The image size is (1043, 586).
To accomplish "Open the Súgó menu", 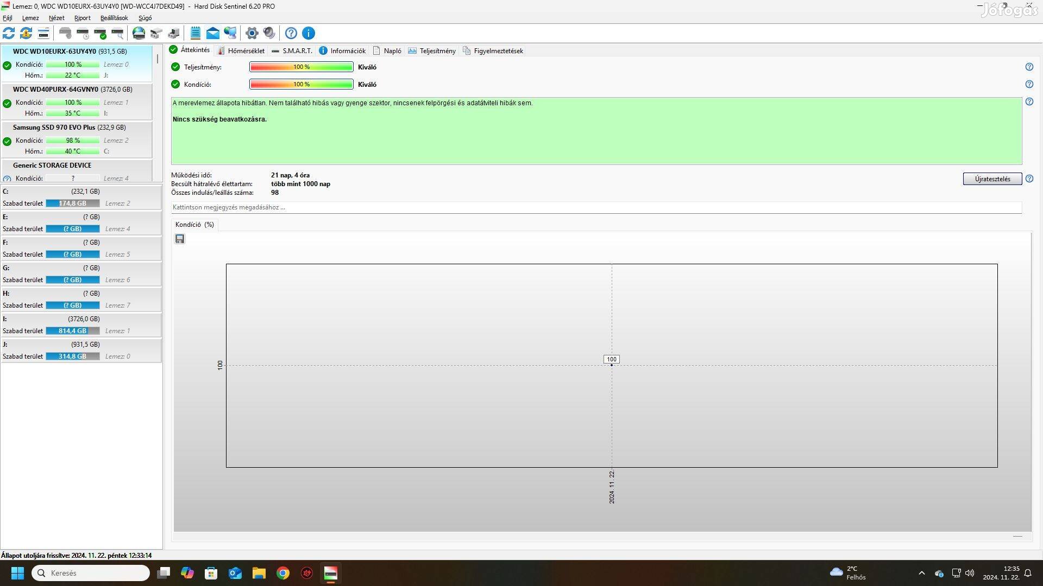I will click(145, 18).
